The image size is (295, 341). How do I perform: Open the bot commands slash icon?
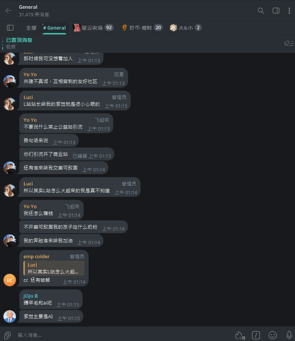256,335
